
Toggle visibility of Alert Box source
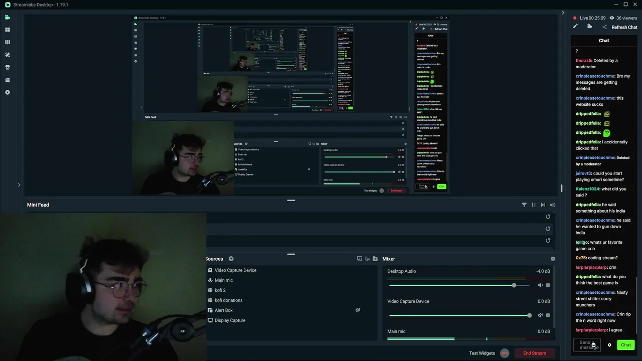358,310
